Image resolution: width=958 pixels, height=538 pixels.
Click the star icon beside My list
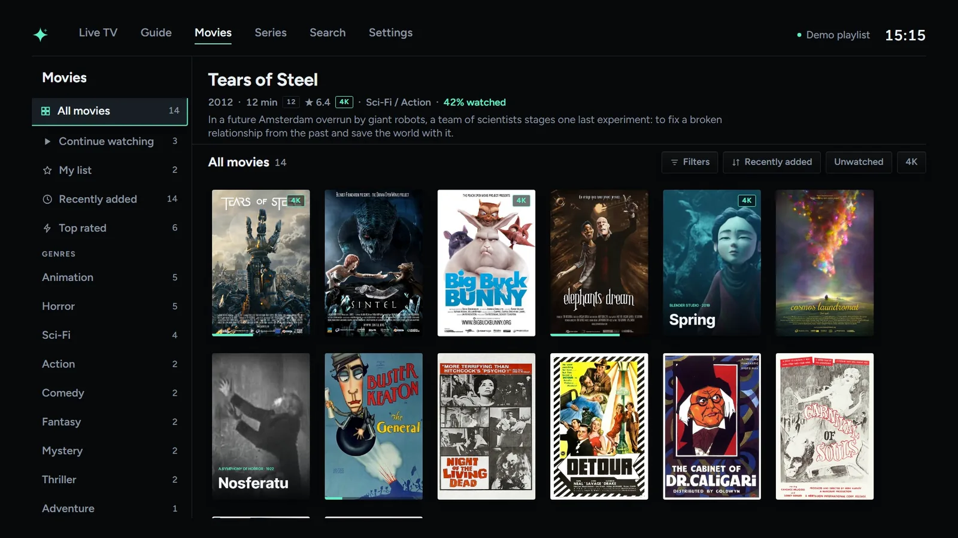47,170
